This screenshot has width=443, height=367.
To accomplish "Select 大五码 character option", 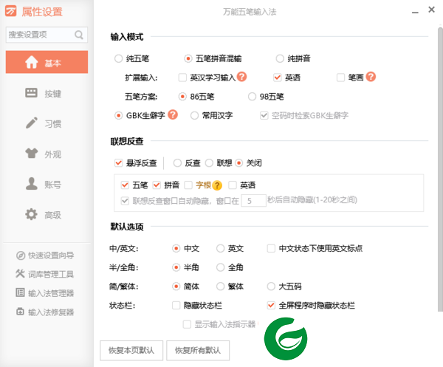I will [271, 287].
